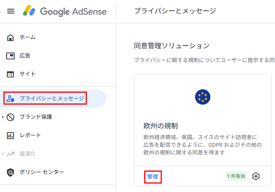Image resolution: width=275 pixels, height=192 pixels.
Task: Click the ホーム house icon
Action: tap(10, 37)
